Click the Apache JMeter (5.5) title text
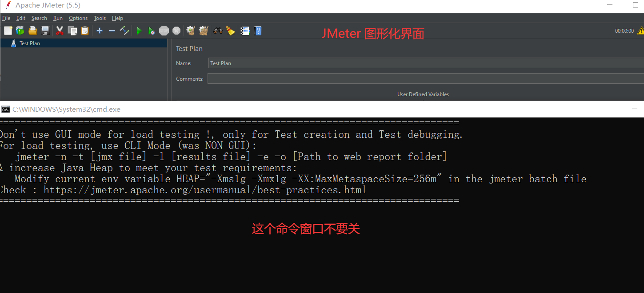Image resolution: width=644 pixels, height=293 pixels. tap(48, 5)
